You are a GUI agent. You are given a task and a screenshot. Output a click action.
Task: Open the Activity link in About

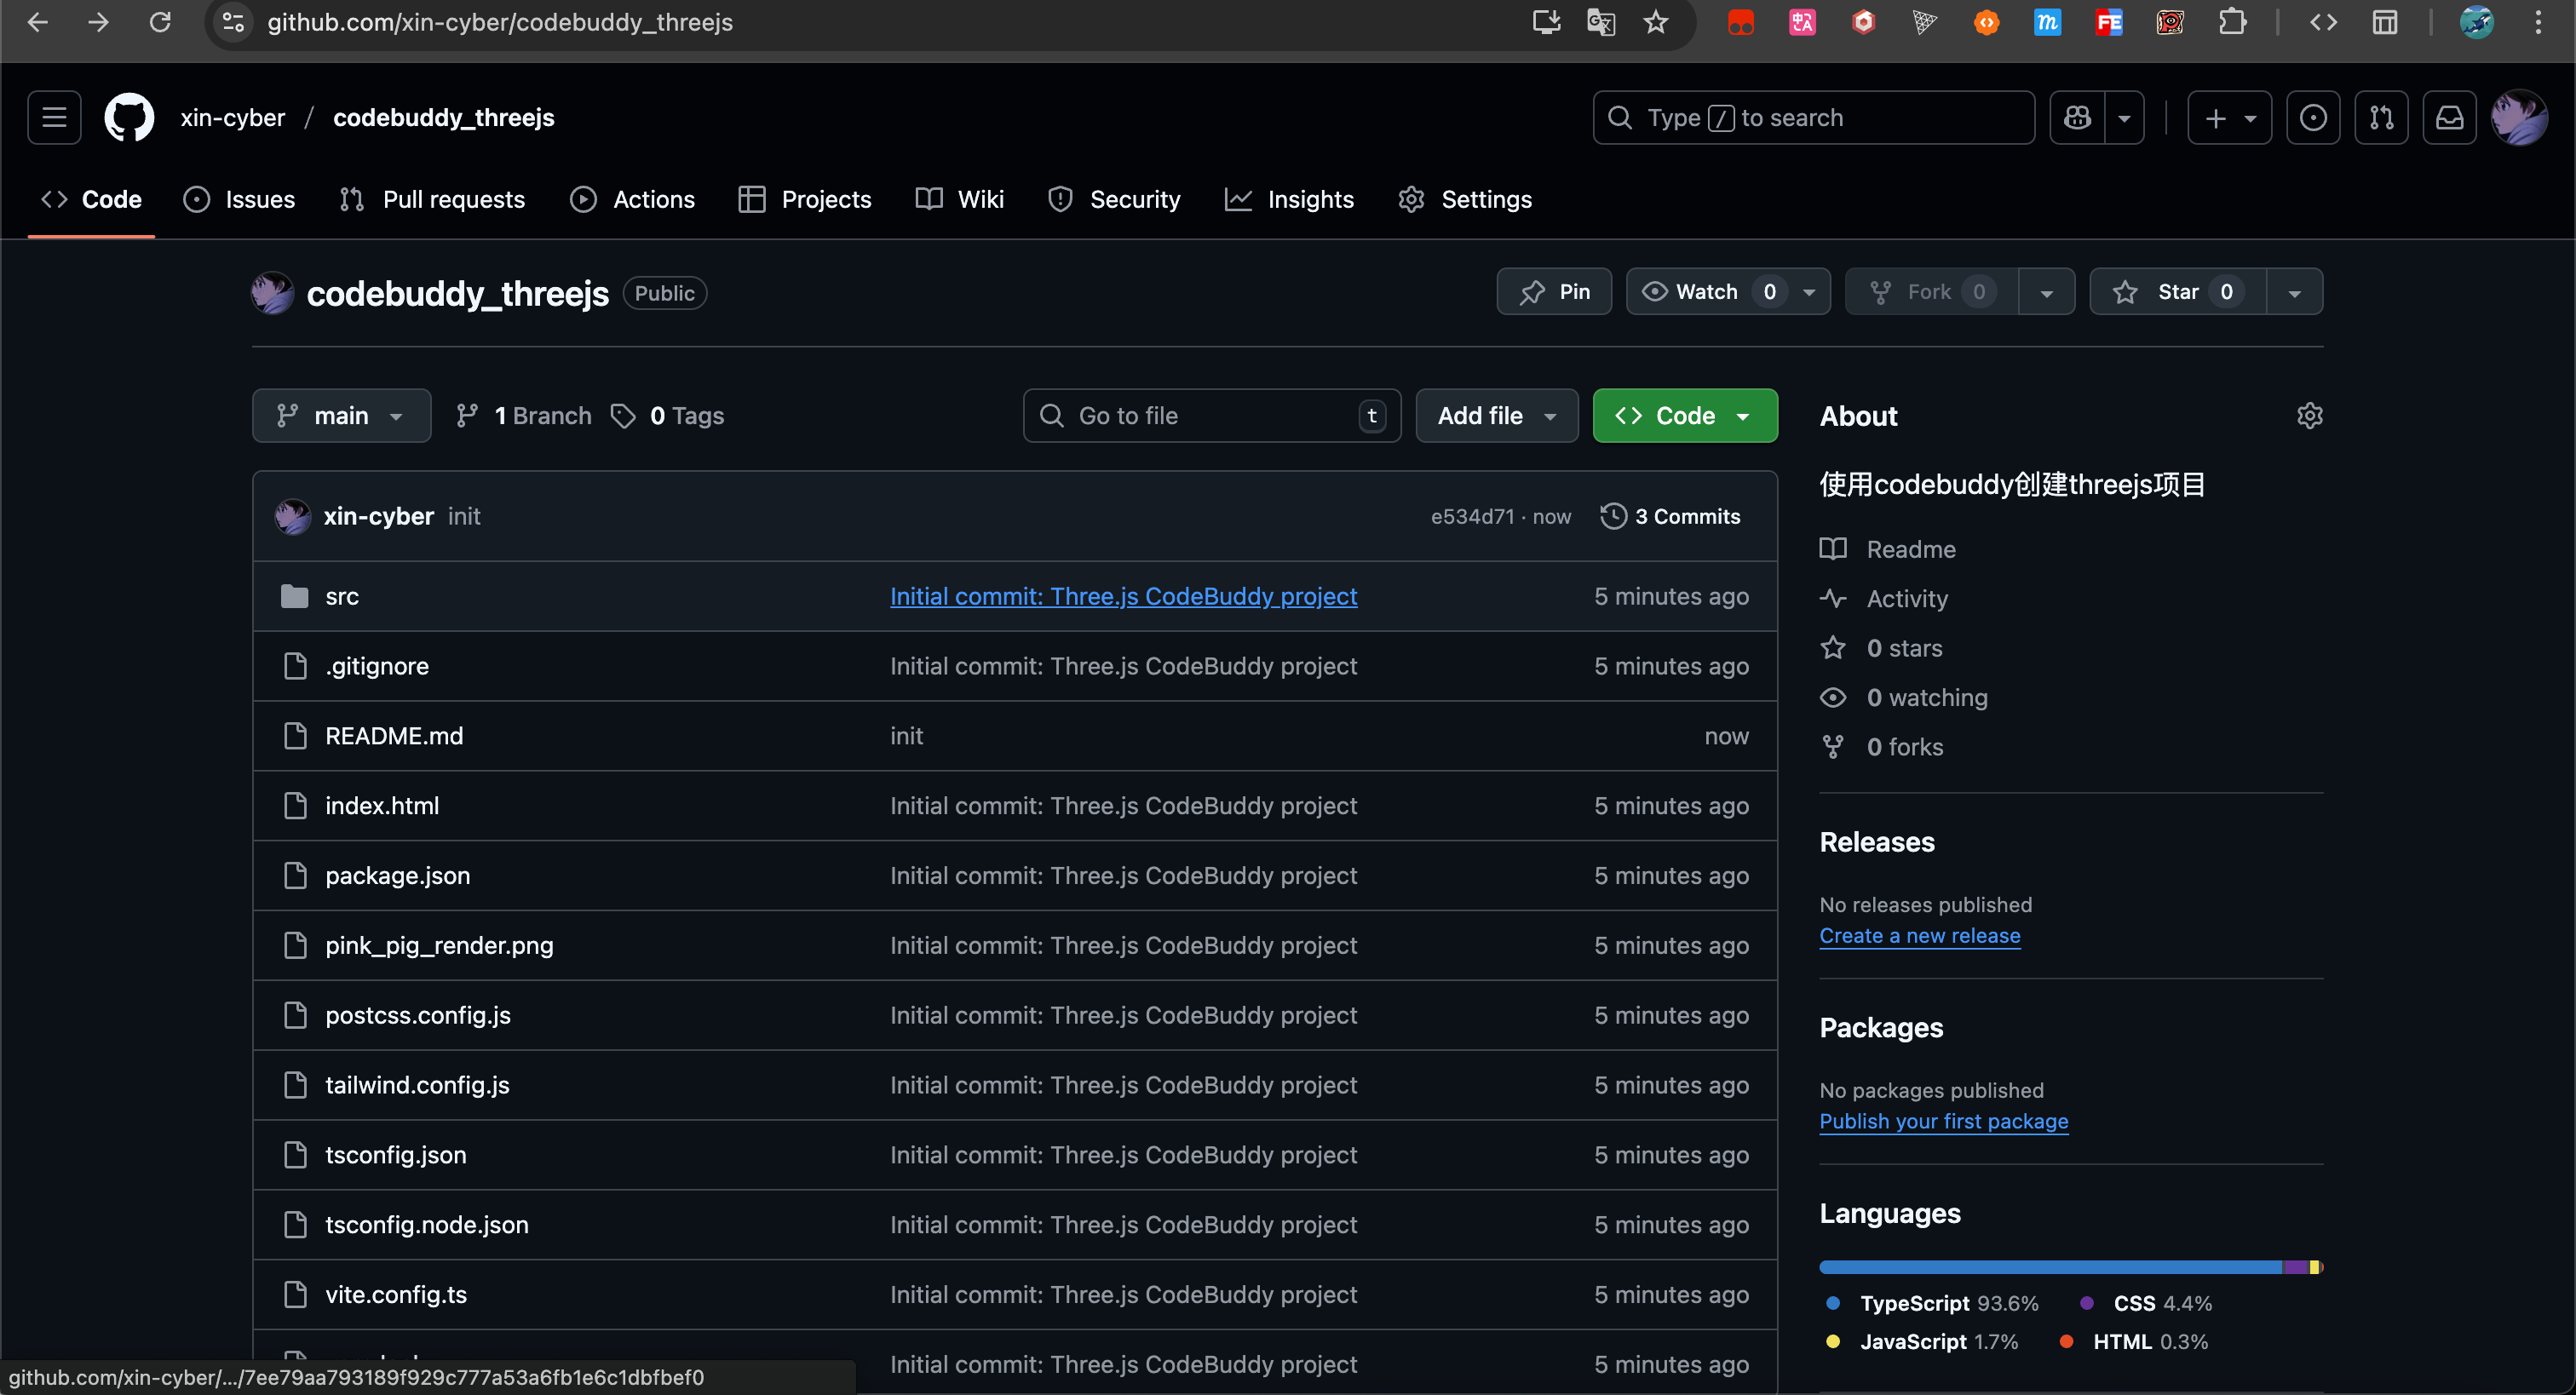[1907, 599]
